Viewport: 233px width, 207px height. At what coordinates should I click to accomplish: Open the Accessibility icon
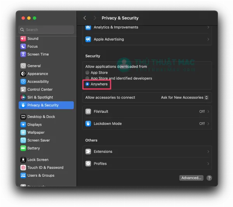point(23,81)
